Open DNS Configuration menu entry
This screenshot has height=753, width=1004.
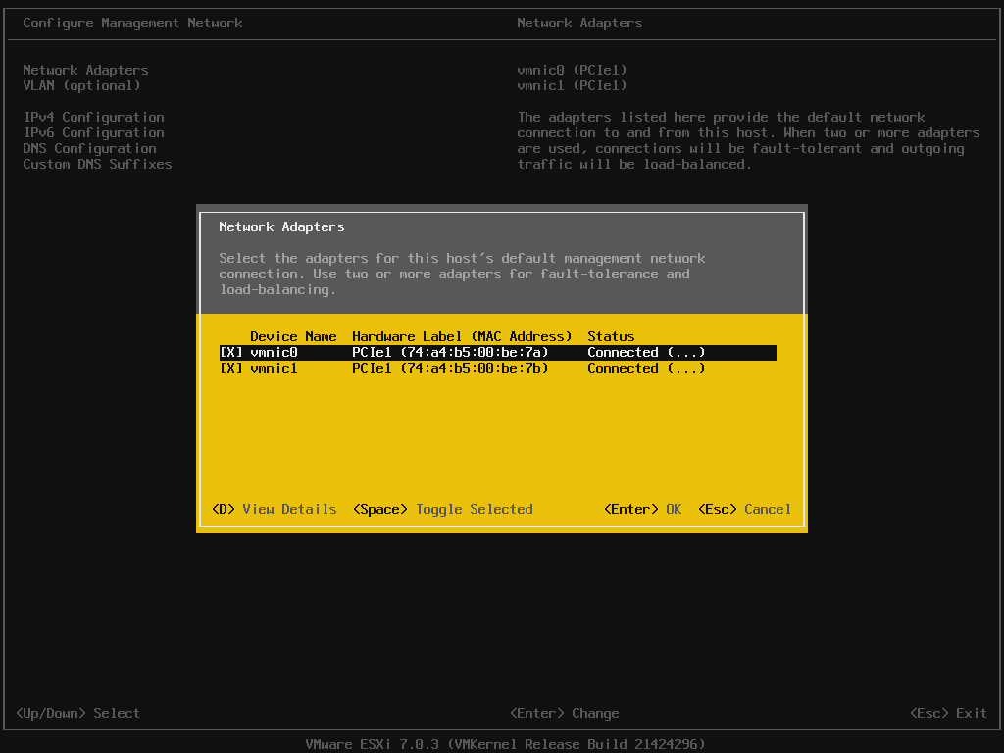[89, 148]
